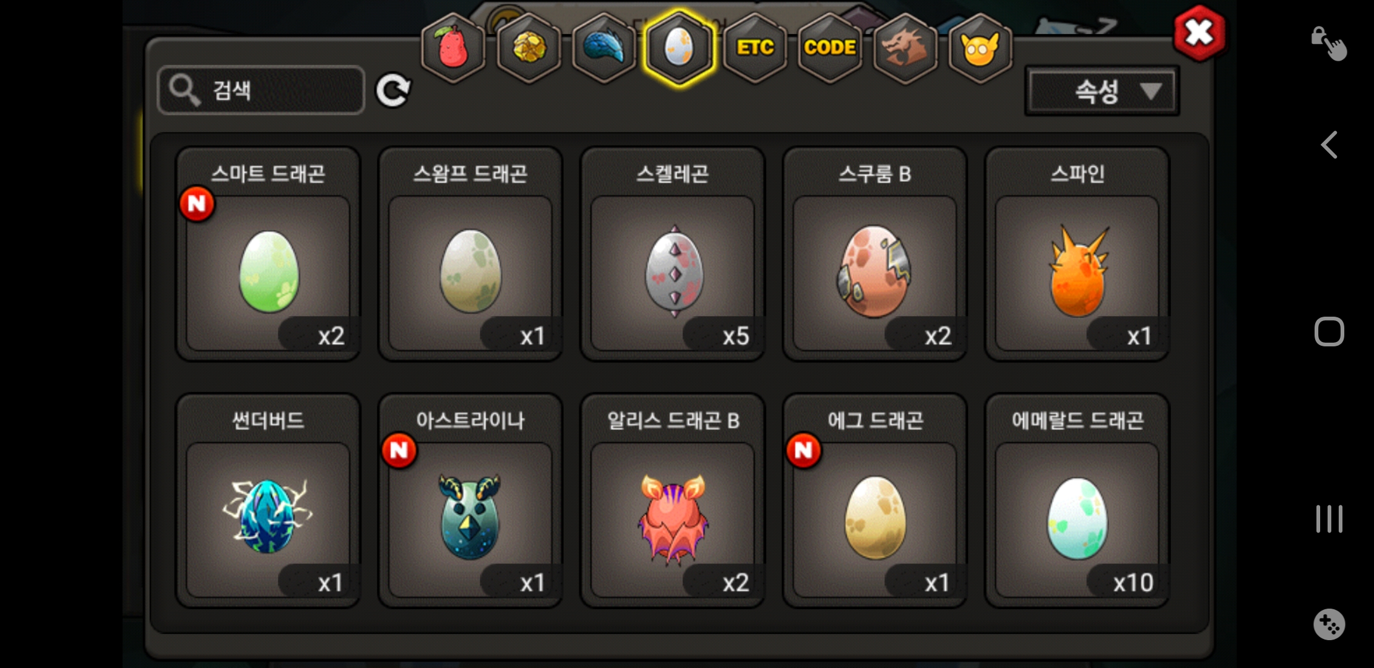Click the refresh arrow next to search
This screenshot has height=668, width=1374.
pyautogui.click(x=394, y=91)
